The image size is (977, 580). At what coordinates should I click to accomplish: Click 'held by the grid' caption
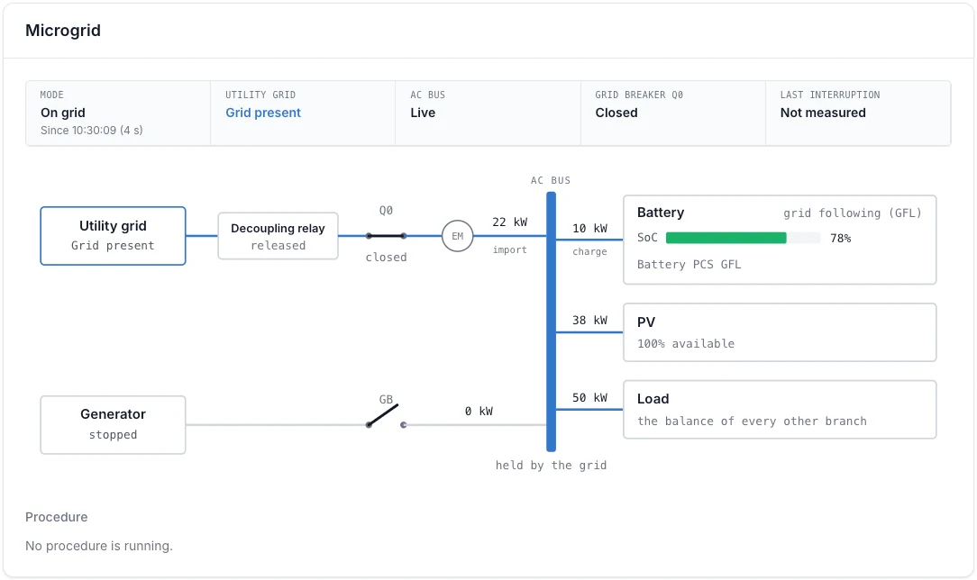point(551,465)
